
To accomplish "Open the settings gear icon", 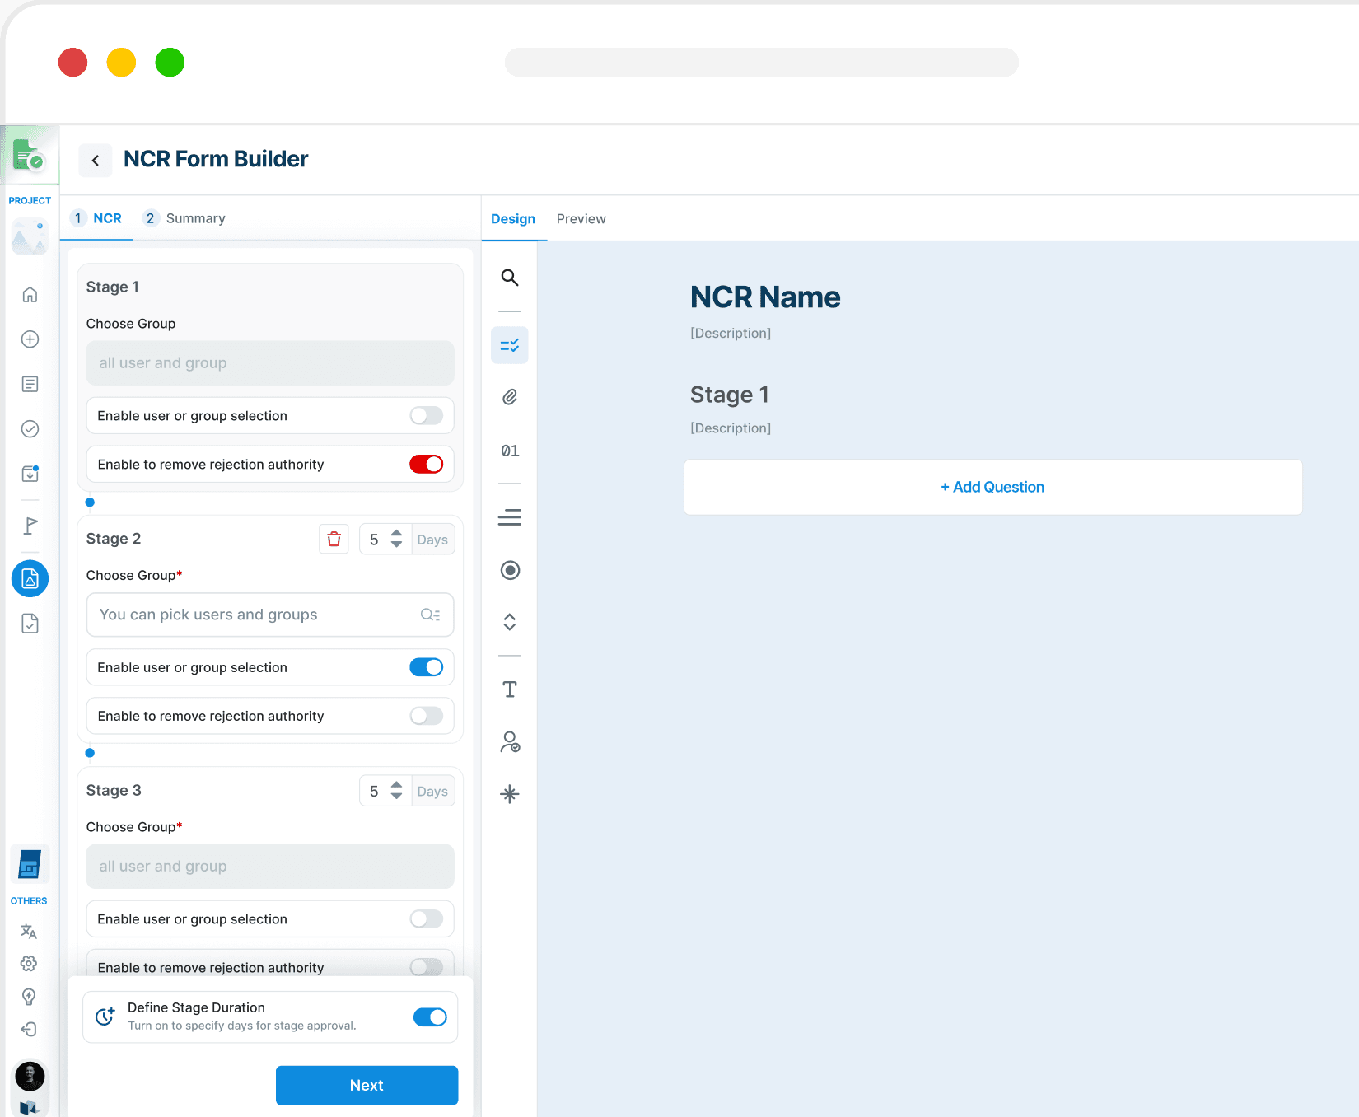I will click(x=29, y=963).
